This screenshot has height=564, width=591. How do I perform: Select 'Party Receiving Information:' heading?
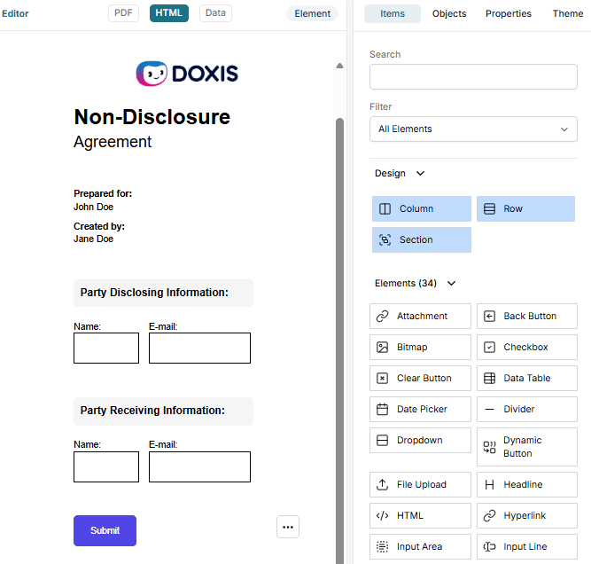coord(152,411)
